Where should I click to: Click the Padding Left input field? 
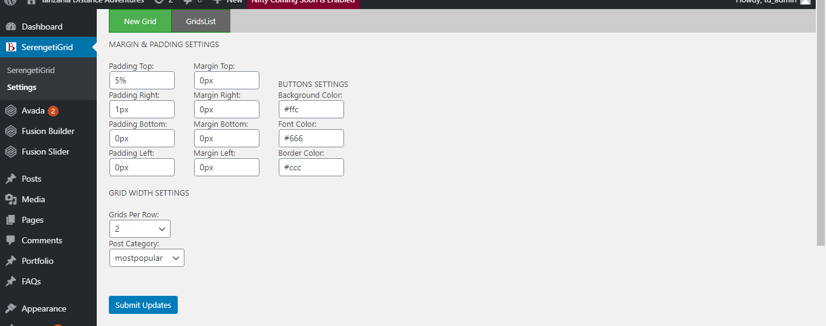pyautogui.click(x=142, y=167)
